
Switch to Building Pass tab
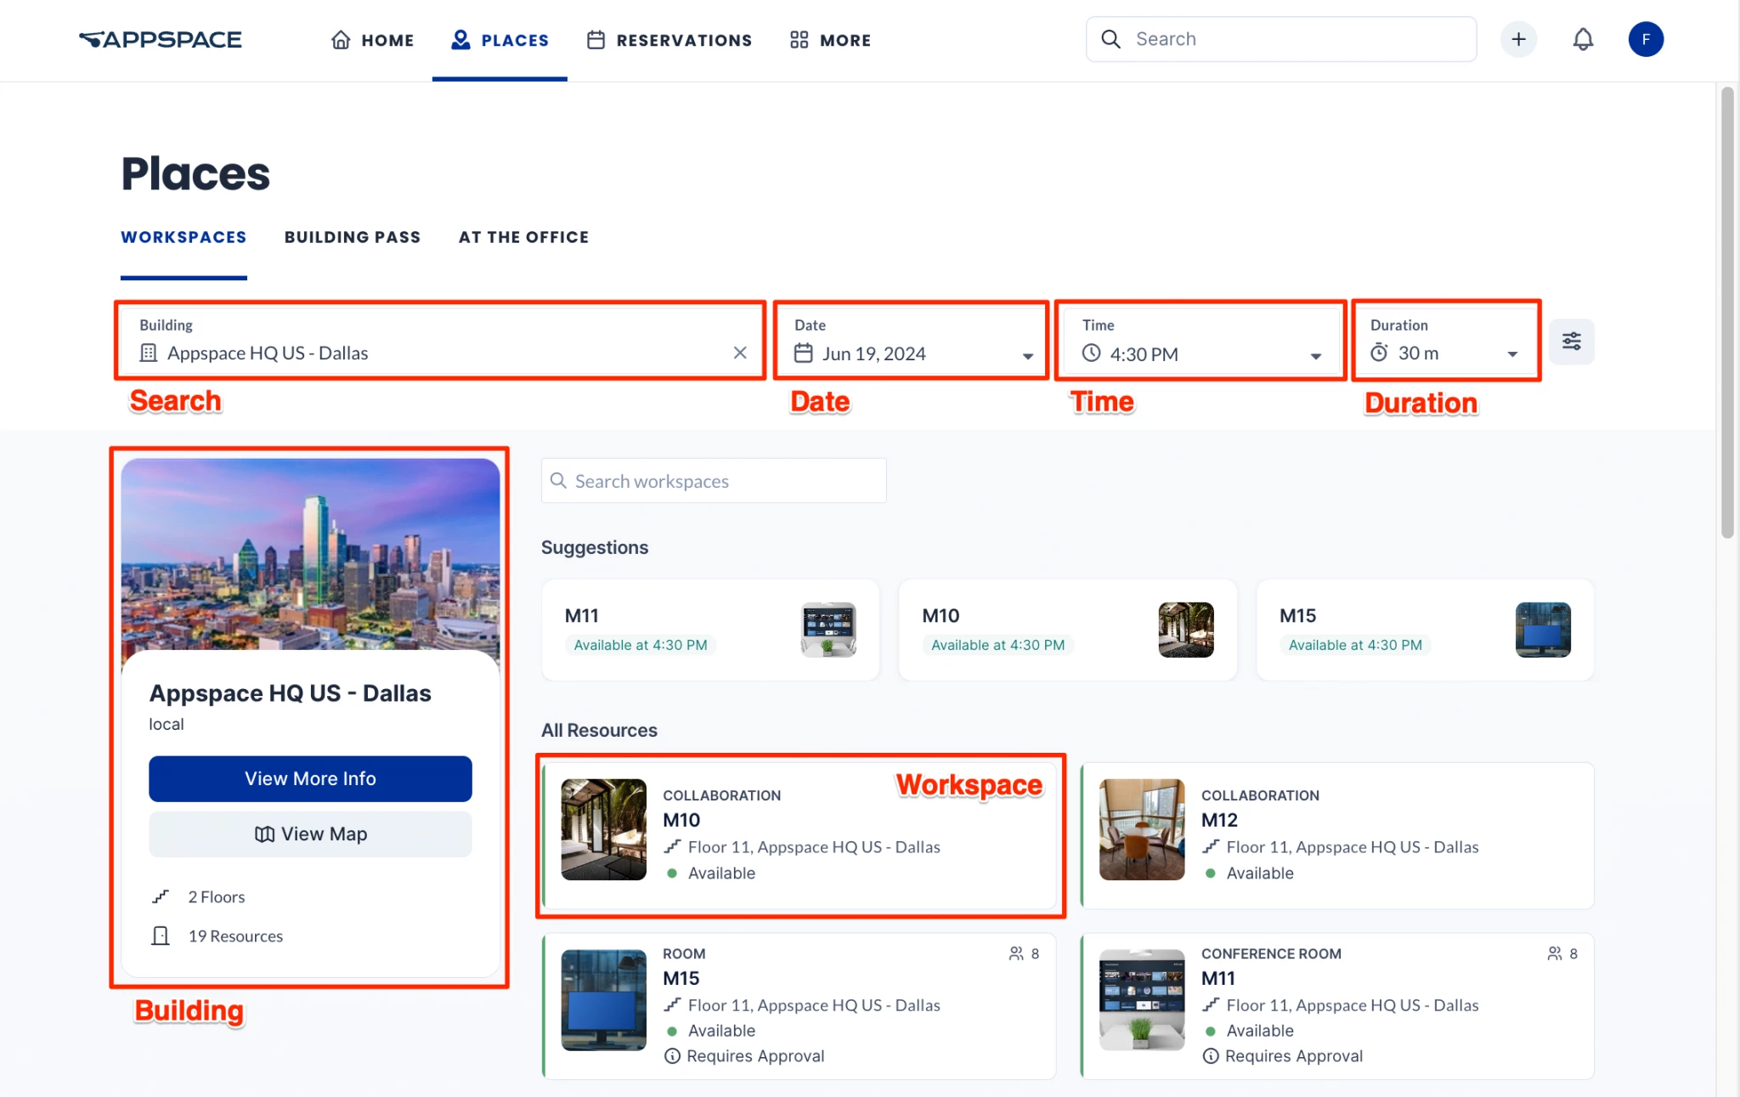(353, 237)
